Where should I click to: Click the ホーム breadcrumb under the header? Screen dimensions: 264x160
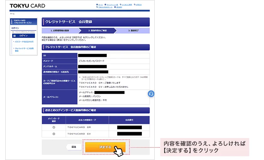(x=12, y=13)
